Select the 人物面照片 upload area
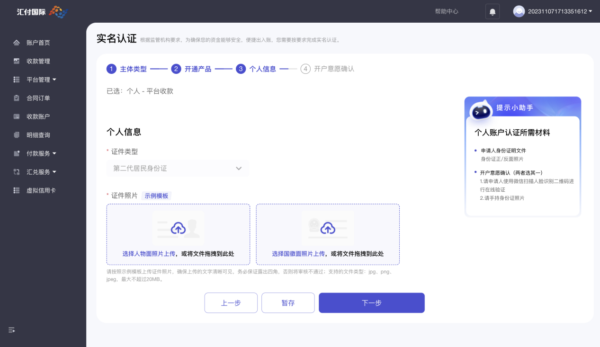The image size is (600, 347). point(178,234)
